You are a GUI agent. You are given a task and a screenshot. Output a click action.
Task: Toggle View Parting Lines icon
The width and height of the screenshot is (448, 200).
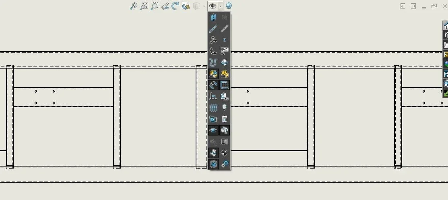pos(225,62)
